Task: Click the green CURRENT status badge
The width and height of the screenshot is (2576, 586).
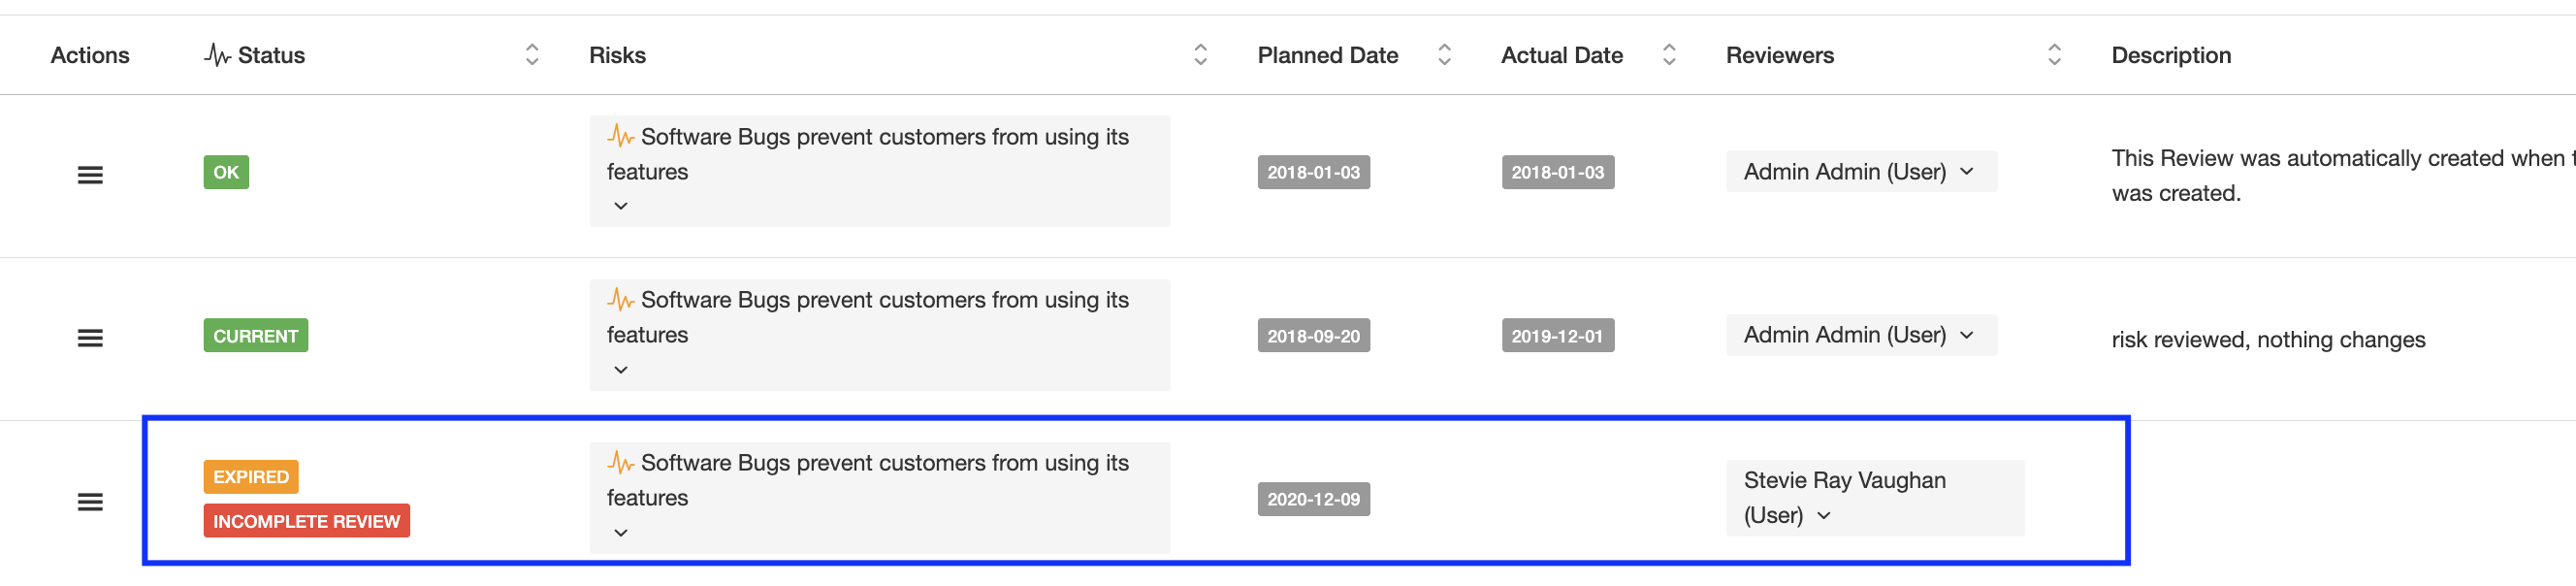Action: [255, 336]
